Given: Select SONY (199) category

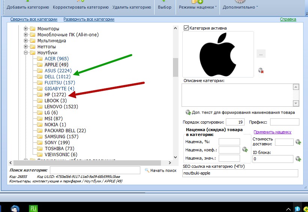Looking at the screenshot, I should coord(57,143).
